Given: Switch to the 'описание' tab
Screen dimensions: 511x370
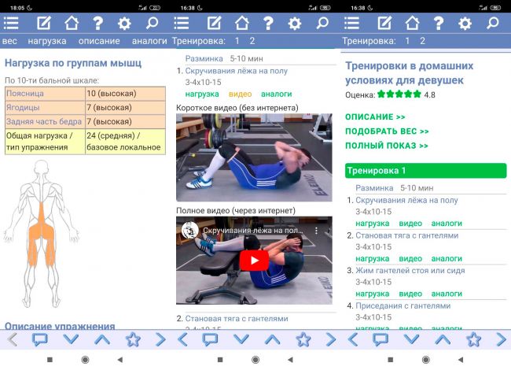Looking at the screenshot, I should (x=99, y=41).
